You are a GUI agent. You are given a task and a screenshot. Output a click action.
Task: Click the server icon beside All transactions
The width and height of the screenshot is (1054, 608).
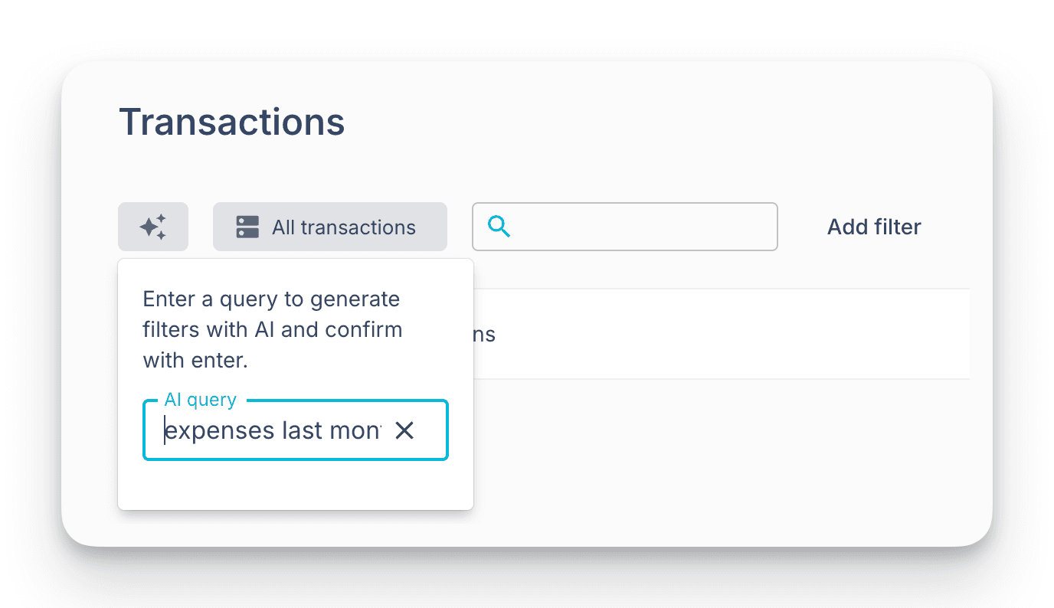click(x=247, y=227)
